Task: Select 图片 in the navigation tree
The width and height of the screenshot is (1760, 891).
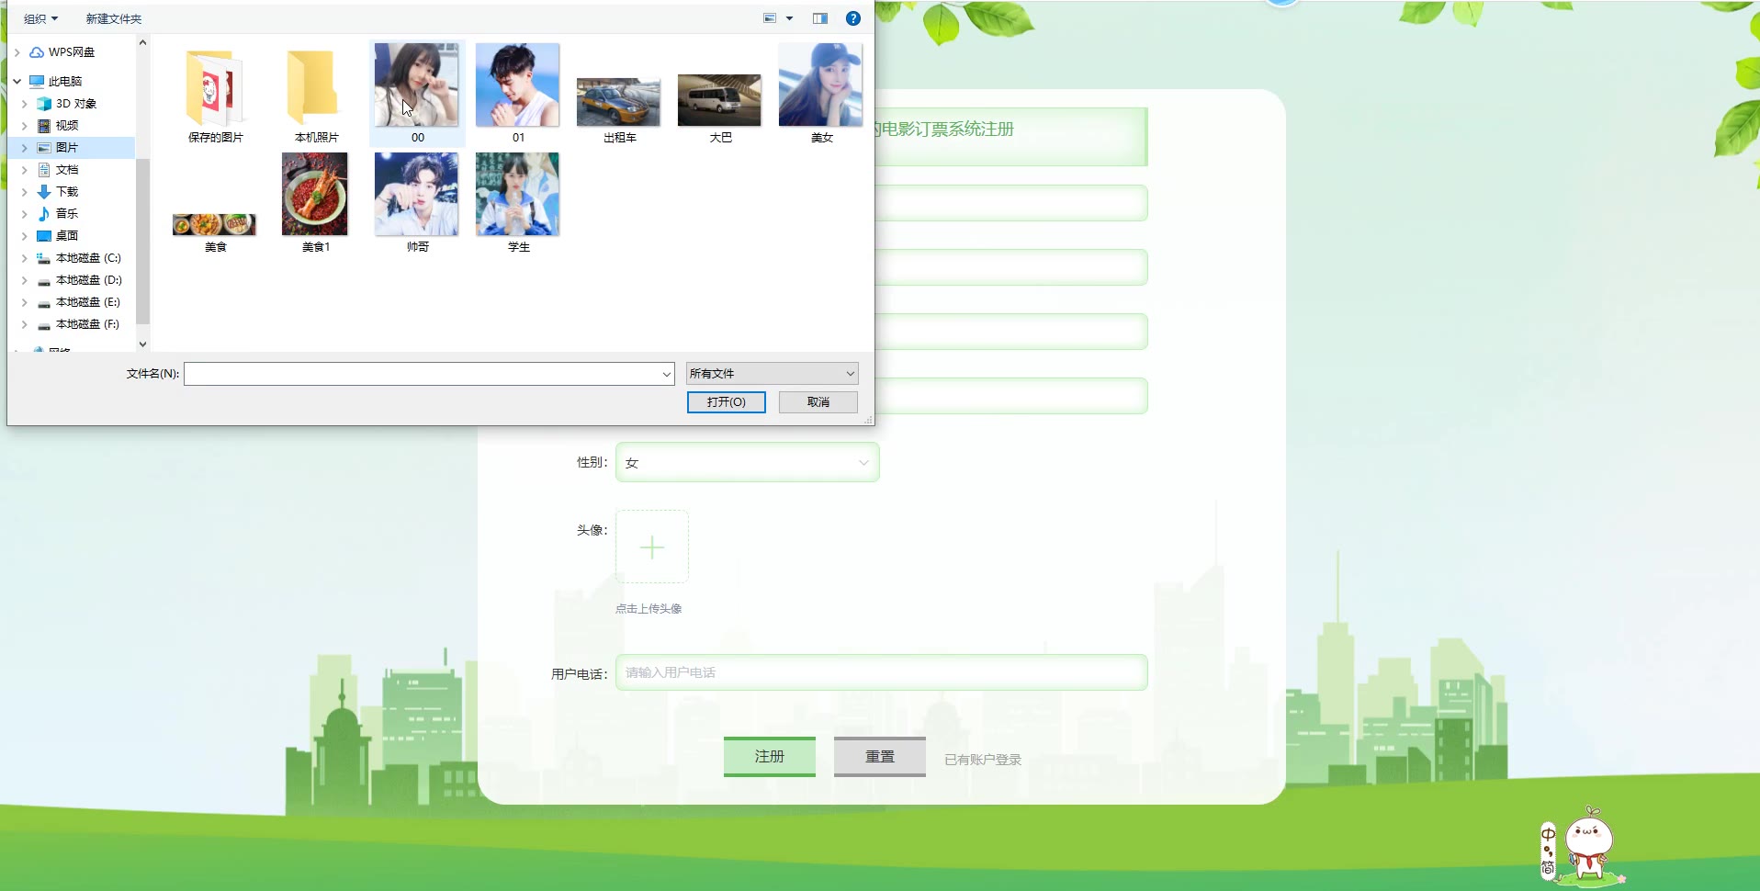Action: 66,148
